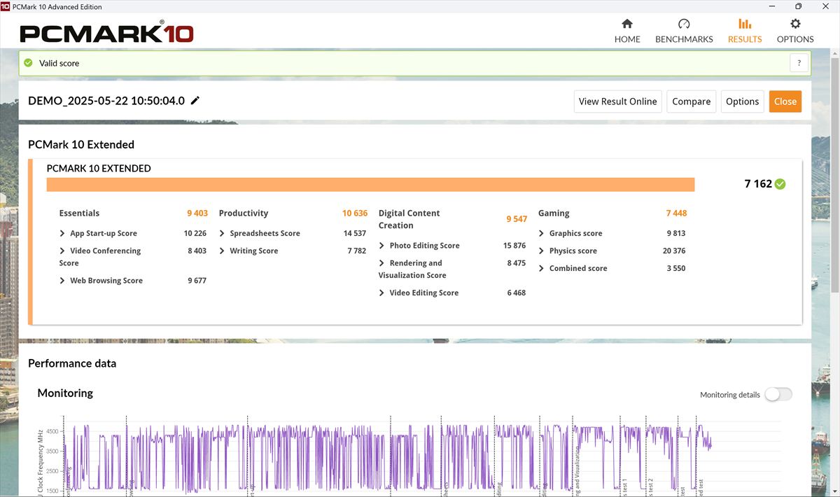Screen dimensions: 840x497
Task: Click the Essentials score 9 403
Action: click(197, 213)
